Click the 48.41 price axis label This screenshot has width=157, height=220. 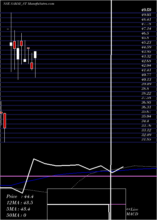click(146, 19)
